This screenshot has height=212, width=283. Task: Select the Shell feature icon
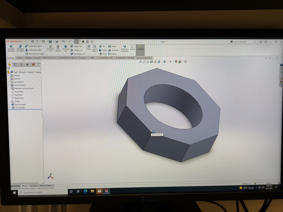point(103,54)
